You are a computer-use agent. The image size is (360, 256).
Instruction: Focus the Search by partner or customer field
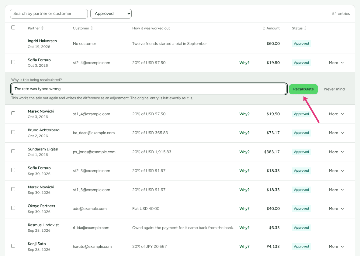tap(49, 14)
